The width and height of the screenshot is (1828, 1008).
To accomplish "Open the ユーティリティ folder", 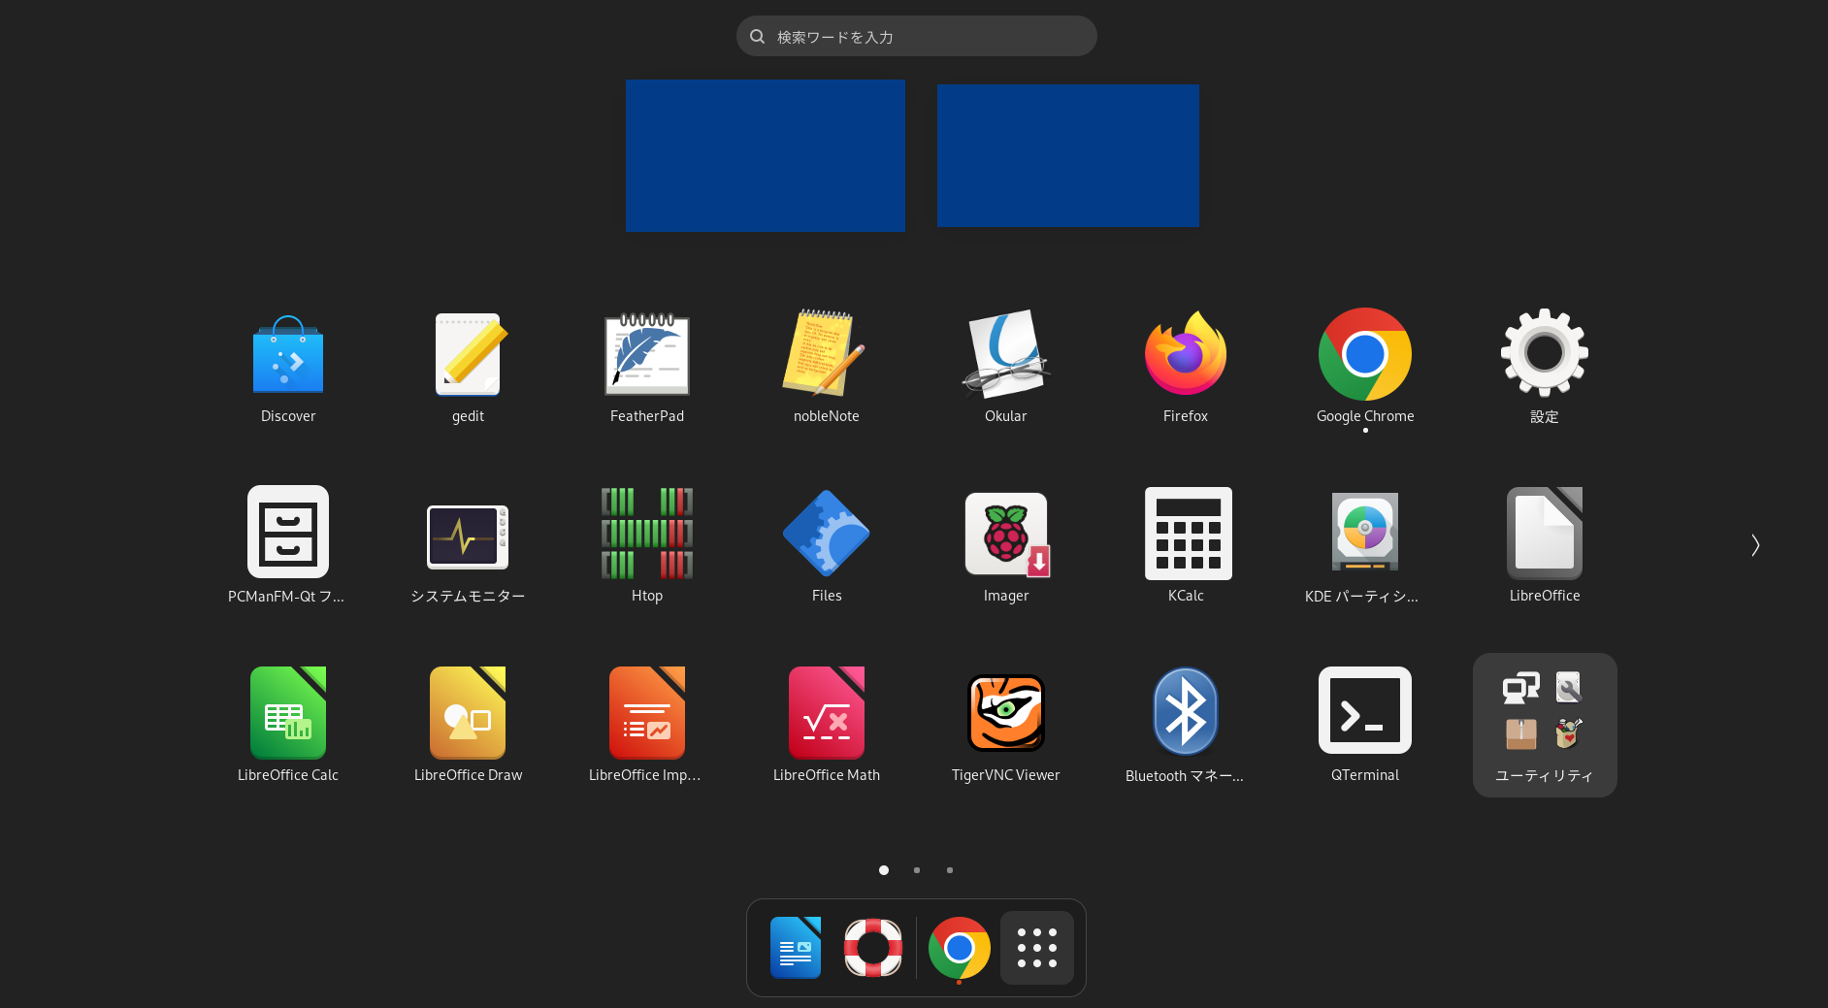I will click(1545, 725).
